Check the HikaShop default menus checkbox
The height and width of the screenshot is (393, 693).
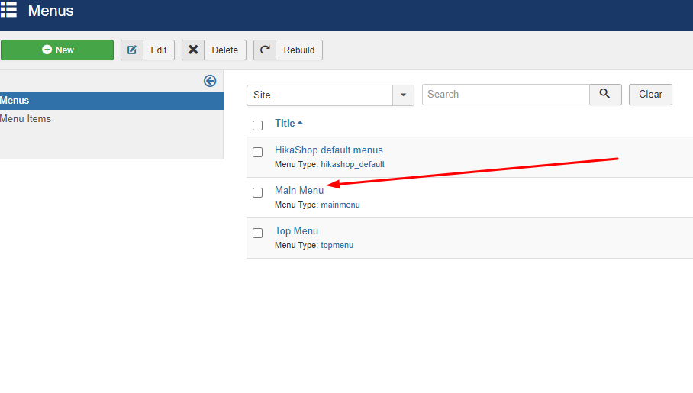click(x=258, y=152)
